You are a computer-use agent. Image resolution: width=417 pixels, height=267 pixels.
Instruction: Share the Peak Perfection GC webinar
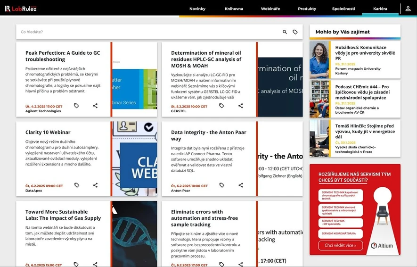95,106
